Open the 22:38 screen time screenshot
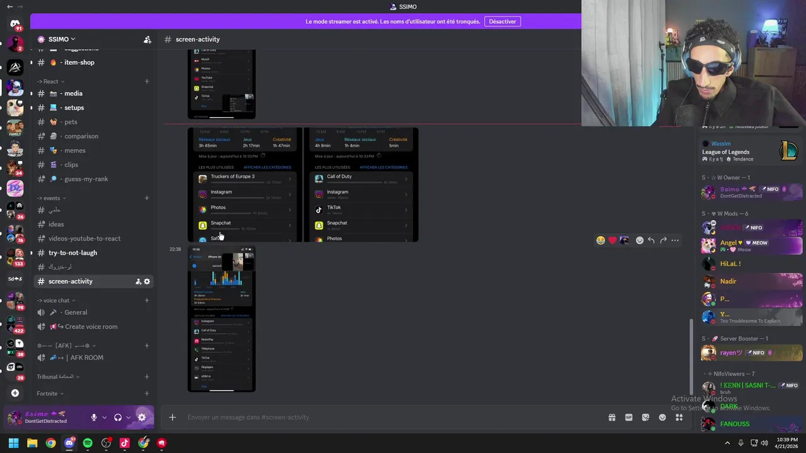This screenshot has height=453, width=806. click(222, 319)
